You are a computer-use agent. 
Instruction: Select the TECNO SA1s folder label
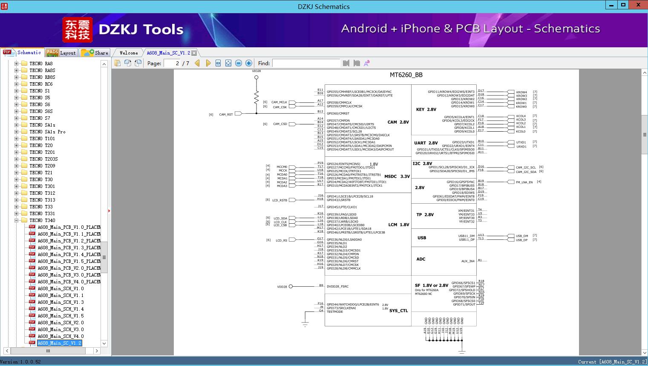[42, 125]
